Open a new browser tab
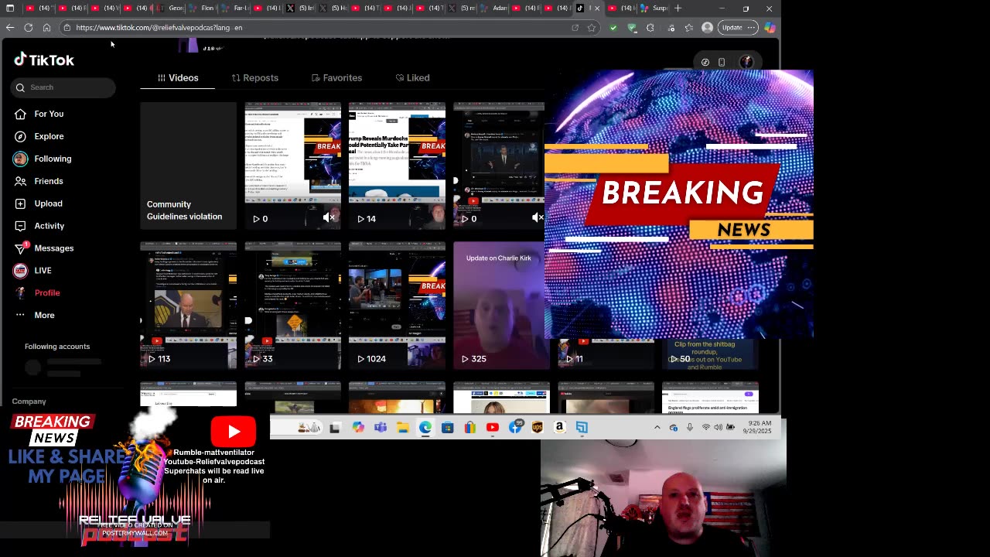Viewport: 990px width, 557px height. coord(678,9)
